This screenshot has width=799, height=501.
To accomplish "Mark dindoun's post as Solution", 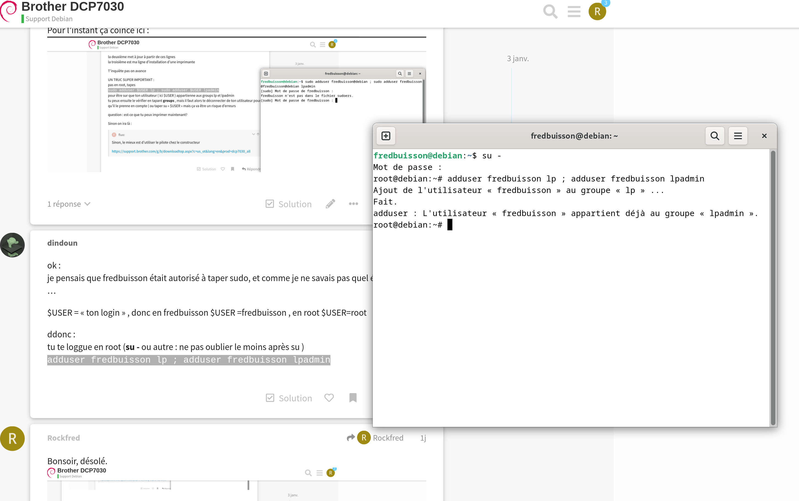I will coord(289,398).
